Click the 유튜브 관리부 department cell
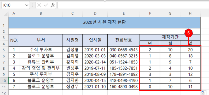Screen dimensions: 209x95 (41, 62)
